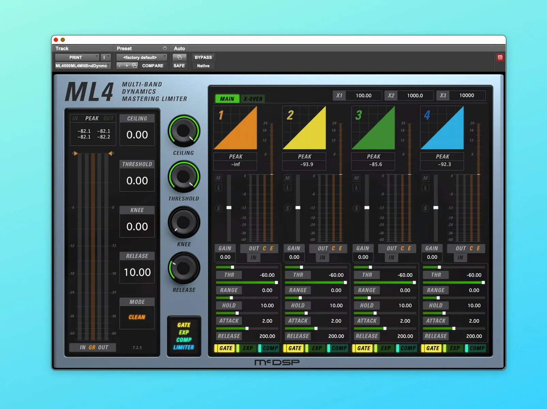547x409 pixels.
Task: Enable BYPASS for the plugin
Action: [203, 57]
